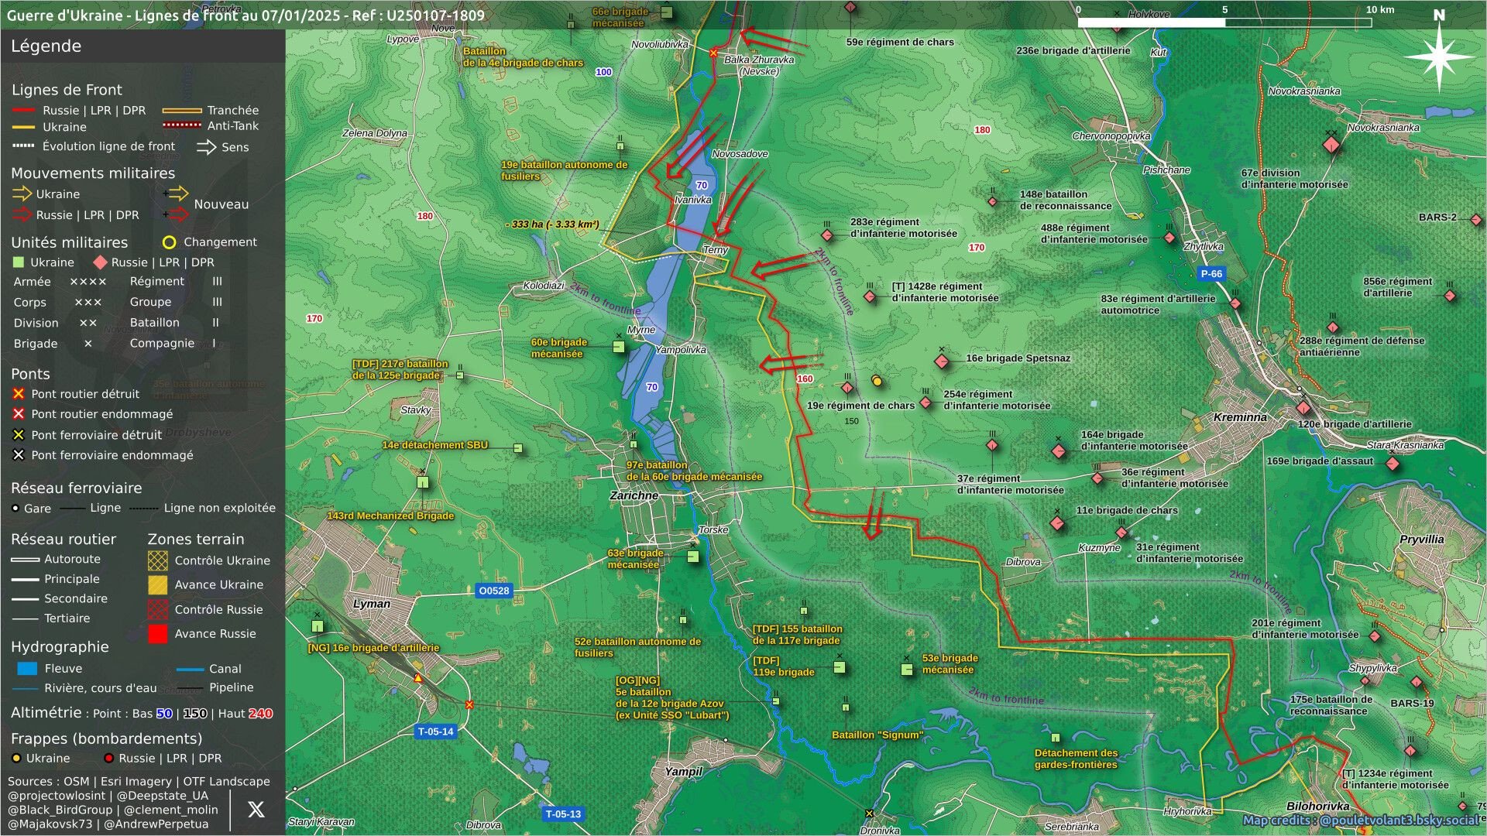Click the pink Russia unit diamond in legend
Image resolution: width=1487 pixels, height=836 pixels.
pyautogui.click(x=100, y=262)
